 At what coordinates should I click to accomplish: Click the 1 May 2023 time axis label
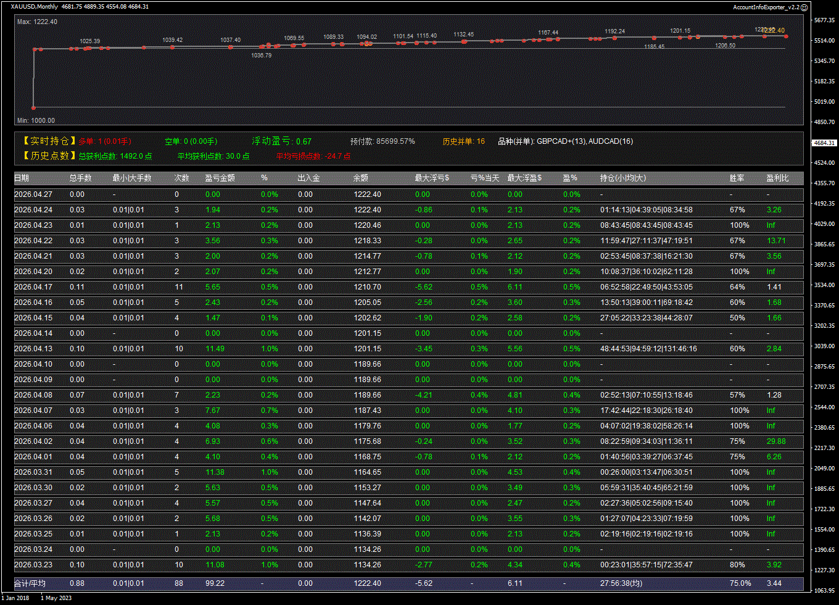point(56,598)
